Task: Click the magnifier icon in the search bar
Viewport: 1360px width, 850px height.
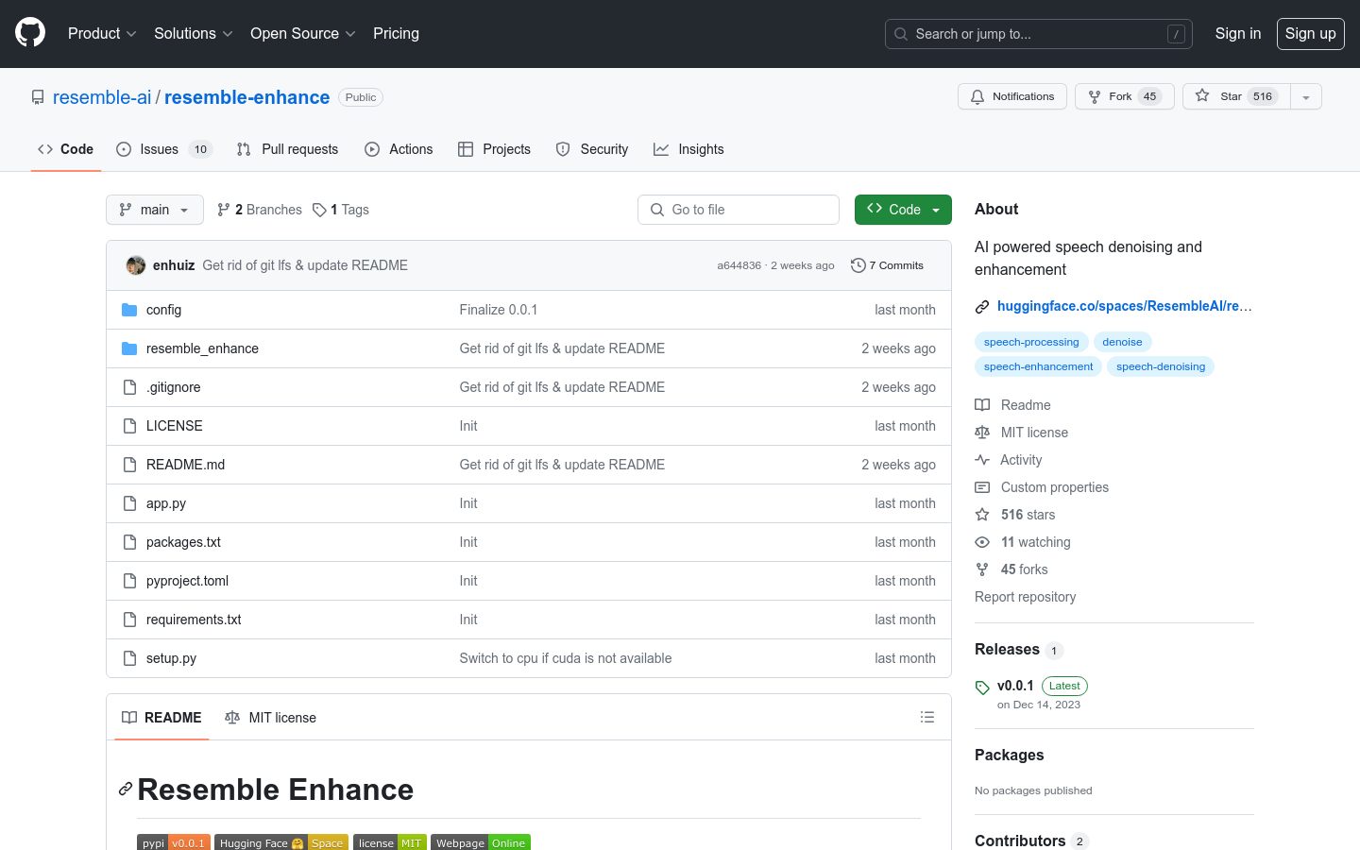Action: pyautogui.click(x=901, y=34)
